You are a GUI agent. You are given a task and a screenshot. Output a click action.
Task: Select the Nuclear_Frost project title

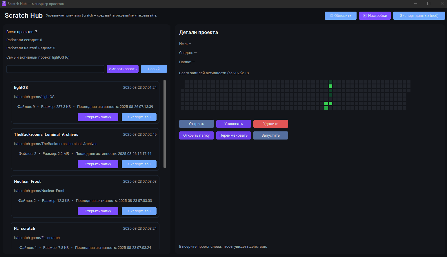click(x=27, y=182)
